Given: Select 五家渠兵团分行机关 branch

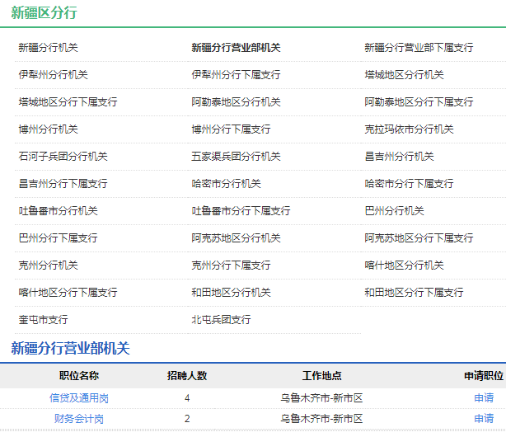Looking at the screenshot, I should pyautogui.click(x=236, y=157).
